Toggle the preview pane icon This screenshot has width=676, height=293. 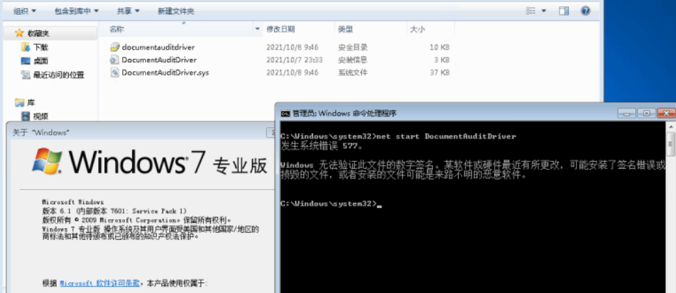click(564, 11)
